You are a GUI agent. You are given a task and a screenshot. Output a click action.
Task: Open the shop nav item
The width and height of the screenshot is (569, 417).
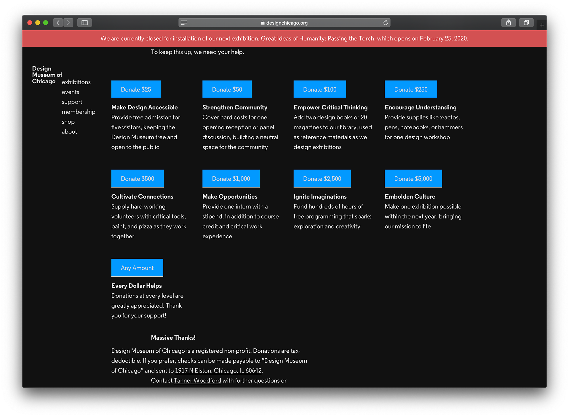[68, 122]
